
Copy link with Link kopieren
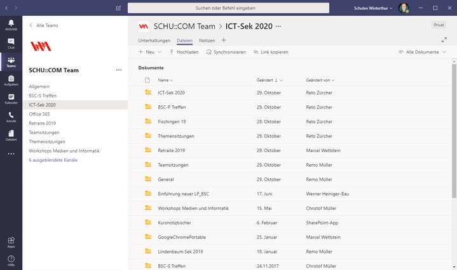[x=271, y=52]
